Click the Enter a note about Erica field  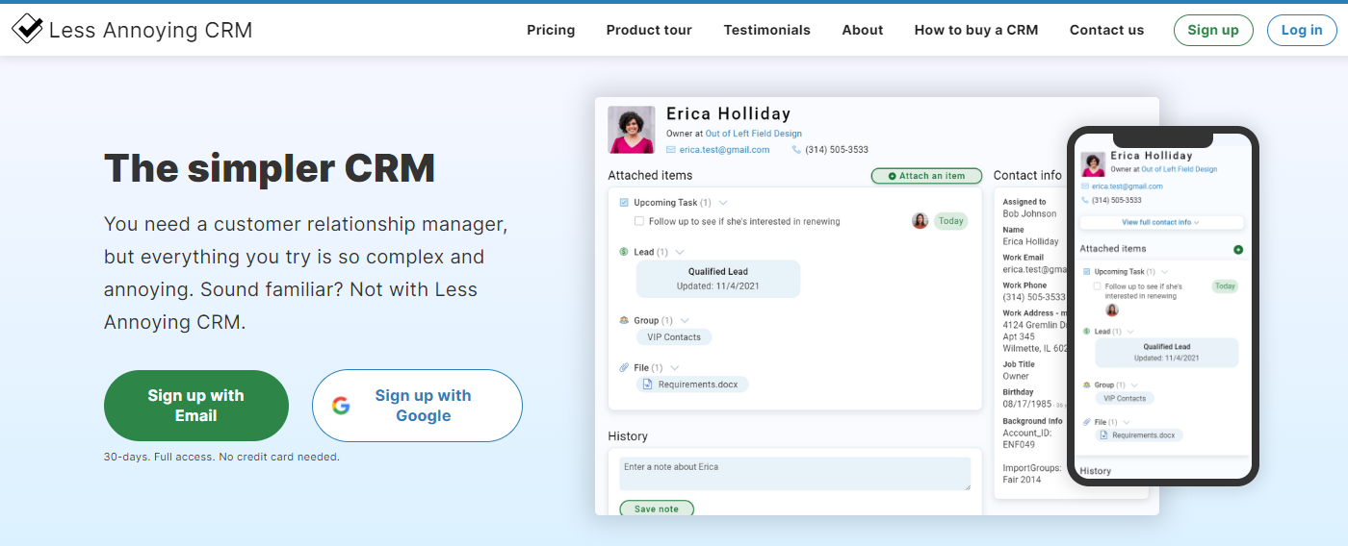point(794,474)
